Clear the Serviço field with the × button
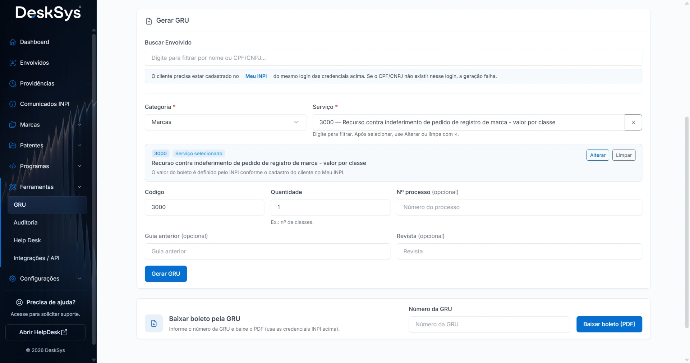Viewport: 690px width, 363px height. (x=633, y=123)
